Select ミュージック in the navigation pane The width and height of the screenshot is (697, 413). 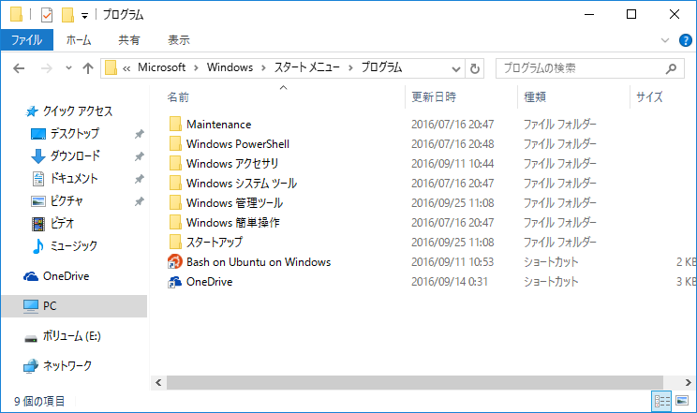click(73, 246)
